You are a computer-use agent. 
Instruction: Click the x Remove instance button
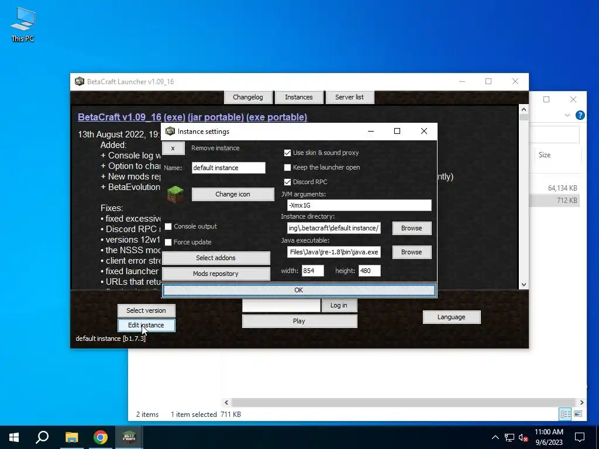(173, 148)
